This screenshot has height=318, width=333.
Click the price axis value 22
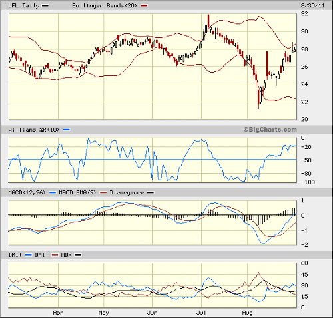click(x=304, y=102)
